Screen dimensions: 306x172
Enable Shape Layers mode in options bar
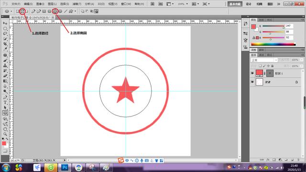18,11
